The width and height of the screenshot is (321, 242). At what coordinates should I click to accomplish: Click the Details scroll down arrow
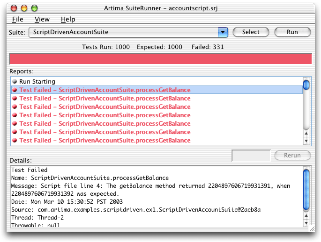tap(306, 223)
